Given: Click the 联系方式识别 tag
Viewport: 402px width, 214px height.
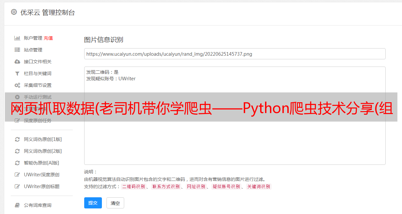Looking at the screenshot, I should point(166,186).
